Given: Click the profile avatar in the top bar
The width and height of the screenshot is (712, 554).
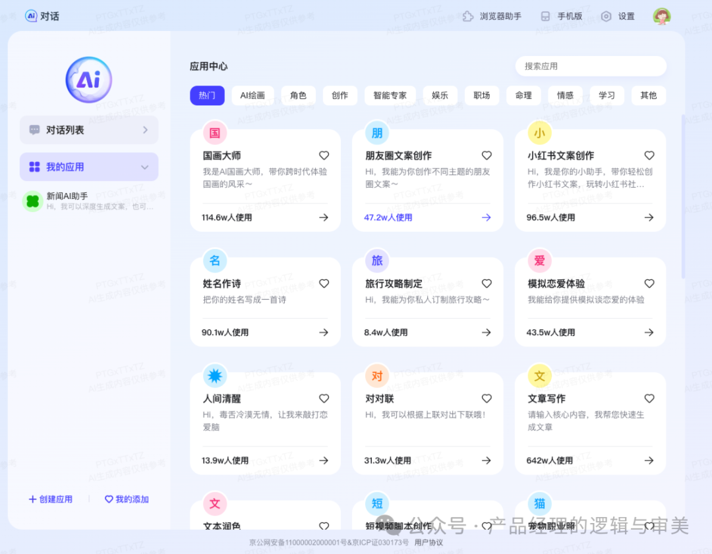Looking at the screenshot, I should click(x=661, y=16).
